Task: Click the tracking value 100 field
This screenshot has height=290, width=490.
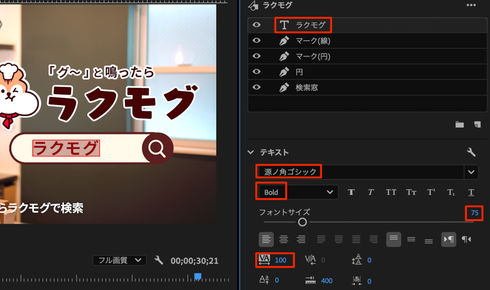Action: click(280, 260)
